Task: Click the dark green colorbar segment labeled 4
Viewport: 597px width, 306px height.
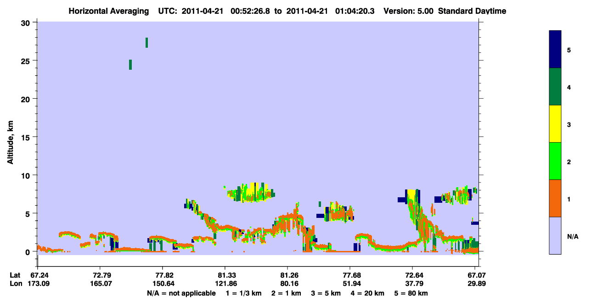Action: pyautogui.click(x=555, y=87)
